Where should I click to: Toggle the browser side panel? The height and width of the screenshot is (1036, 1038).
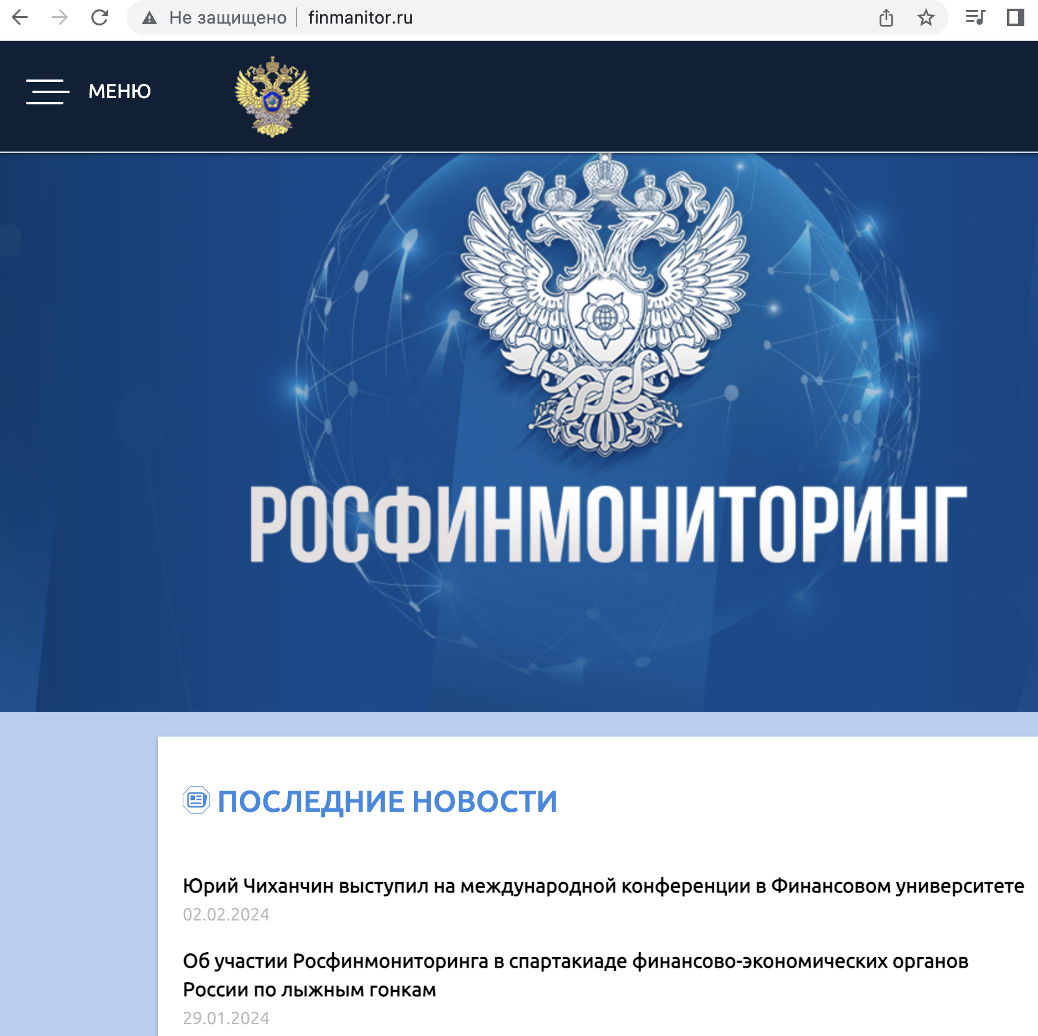pos(1016,17)
